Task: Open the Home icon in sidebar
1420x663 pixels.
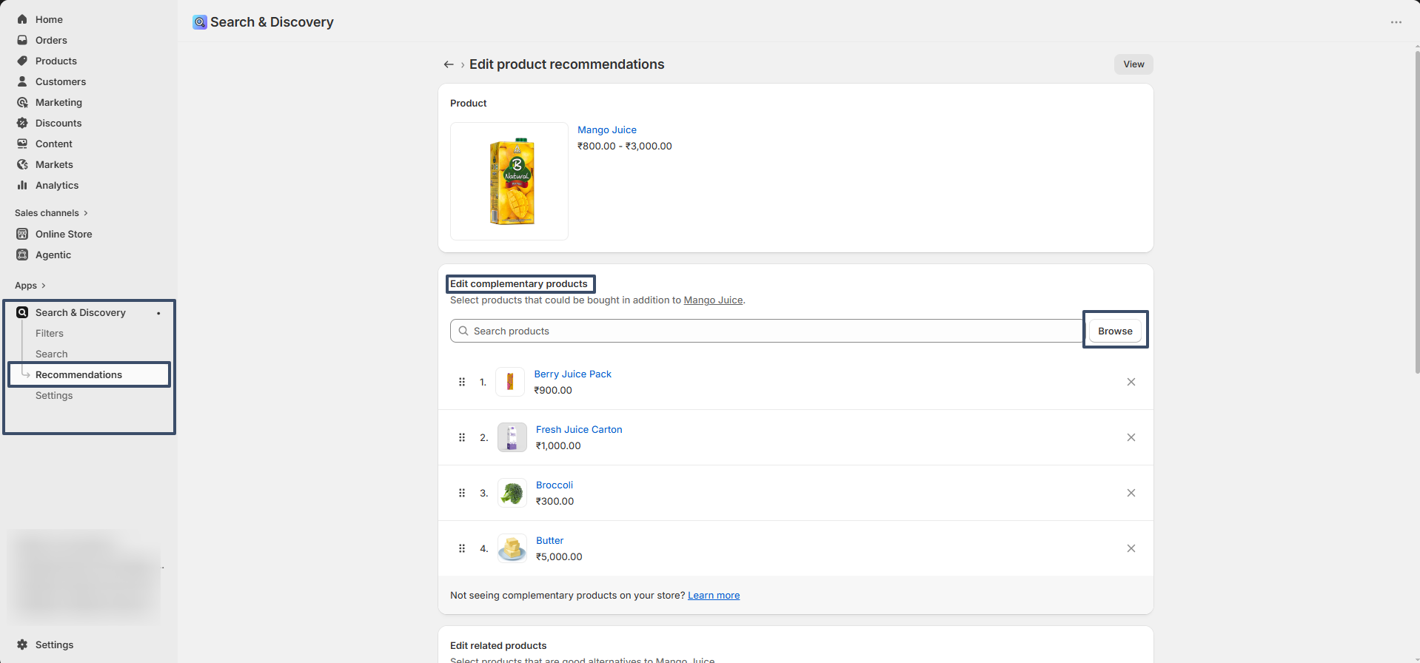Action: [22, 19]
